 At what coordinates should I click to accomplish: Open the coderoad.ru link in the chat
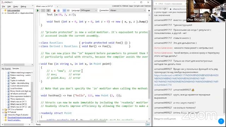point(186,80)
